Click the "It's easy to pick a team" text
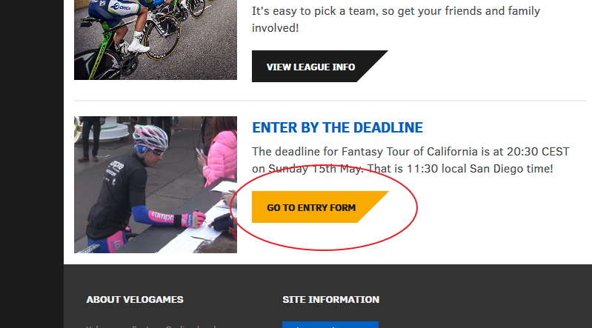The image size is (592, 328). pos(320,11)
